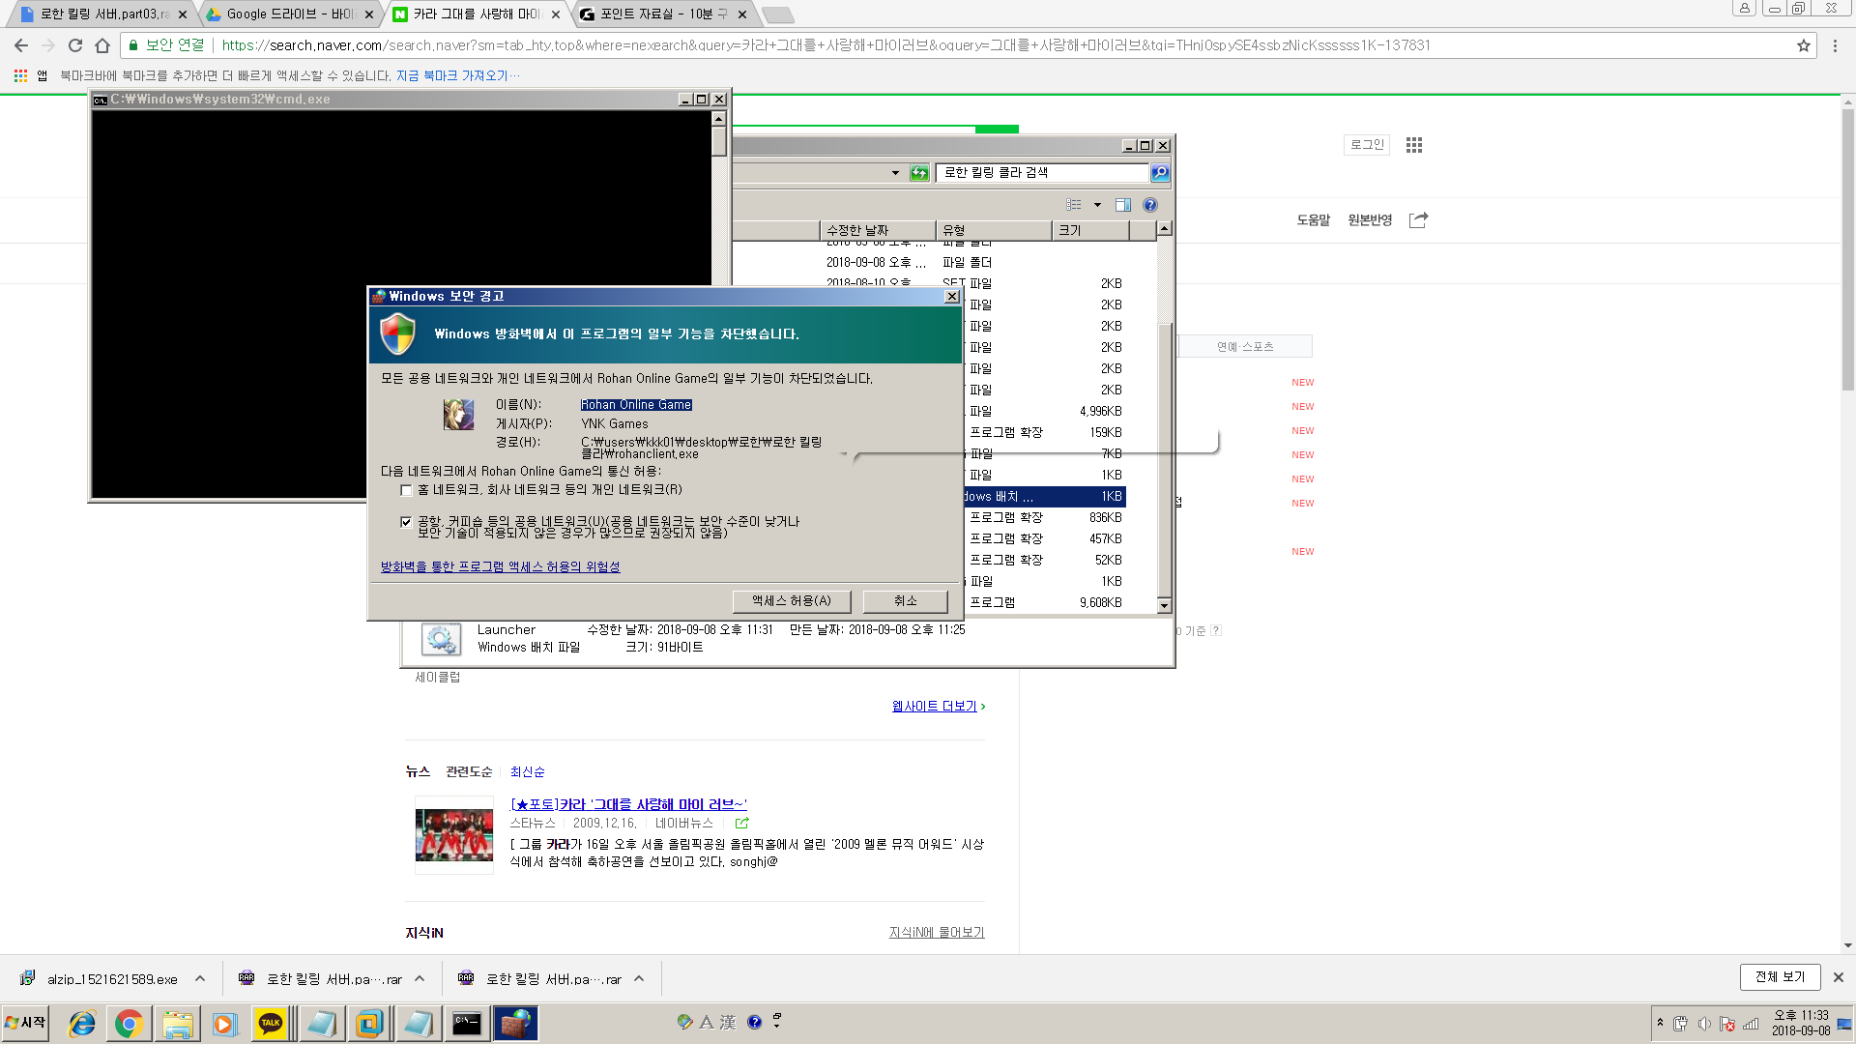Enable the 홈 네트워크 private network checkbox
This screenshot has width=1856, height=1044.
[407, 490]
